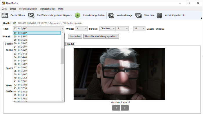Open the Vorschau preview icon
Viewport: 203px width, 114px height.
[139, 15]
